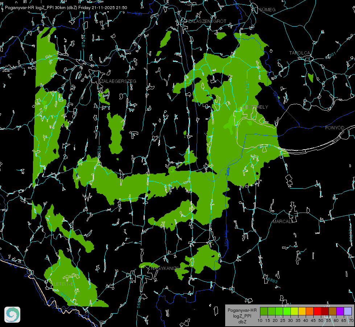Click the dbZ unit label in legend
The image size is (355, 327).
242,322
